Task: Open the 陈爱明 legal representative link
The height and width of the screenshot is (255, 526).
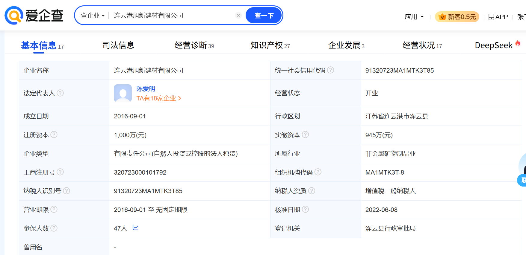Action: pos(146,89)
